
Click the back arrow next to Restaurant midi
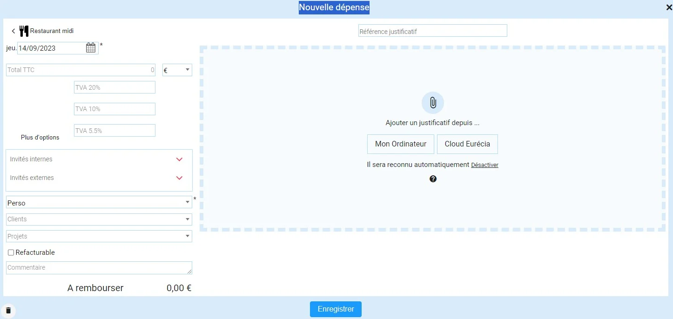click(13, 31)
